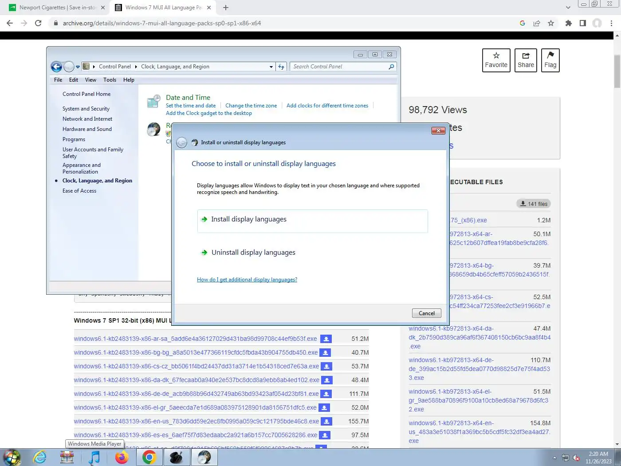Click Search Control Panel field

[x=339, y=67]
